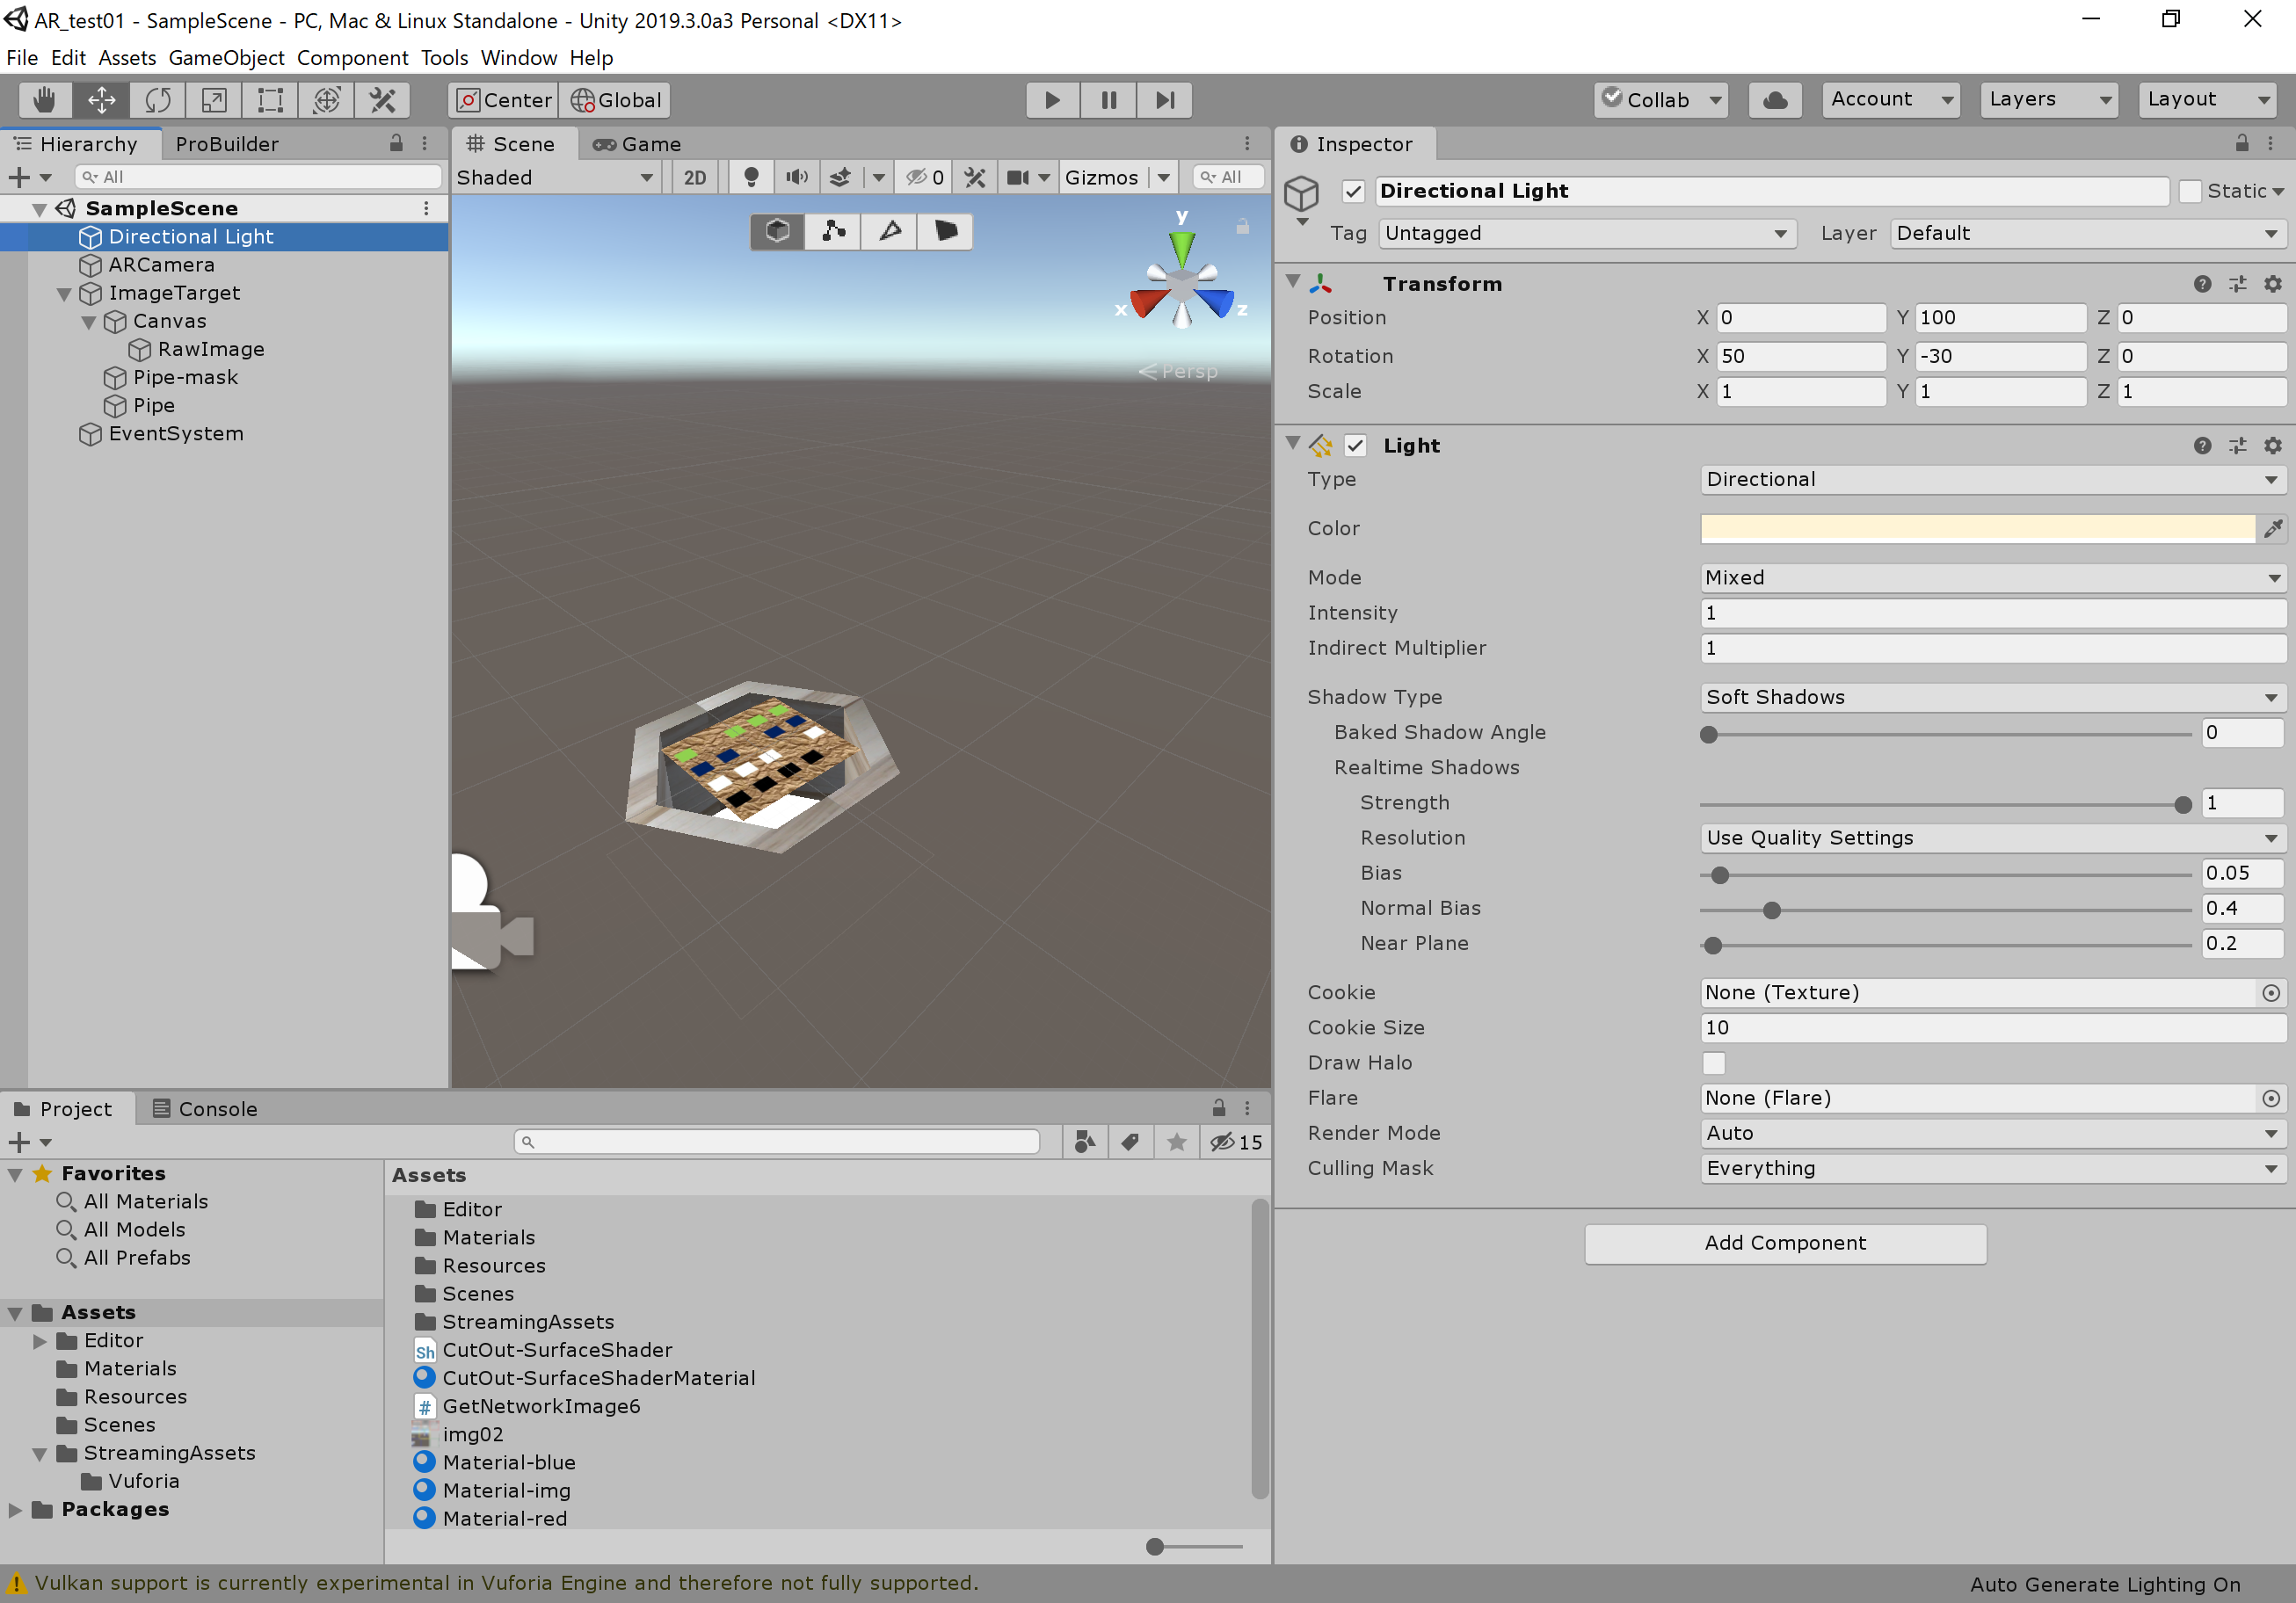Click the cloud services icon

[x=1774, y=100]
